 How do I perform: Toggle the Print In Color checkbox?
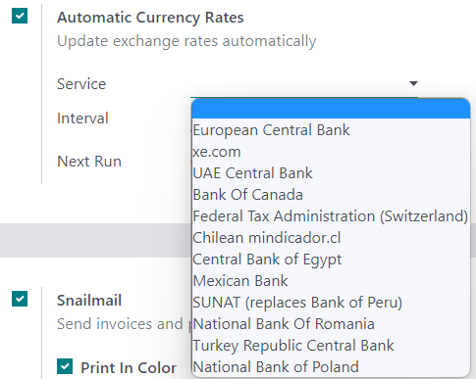[x=65, y=366]
